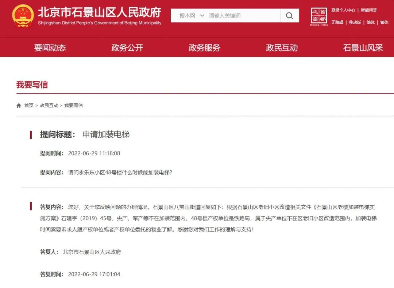Viewport: 394px width, 288px height.
Task: Click the national emblem logo
Action: click(x=23, y=16)
